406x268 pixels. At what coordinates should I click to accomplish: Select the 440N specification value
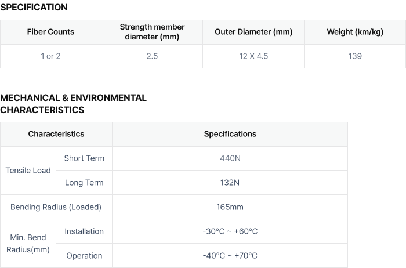coord(230,158)
